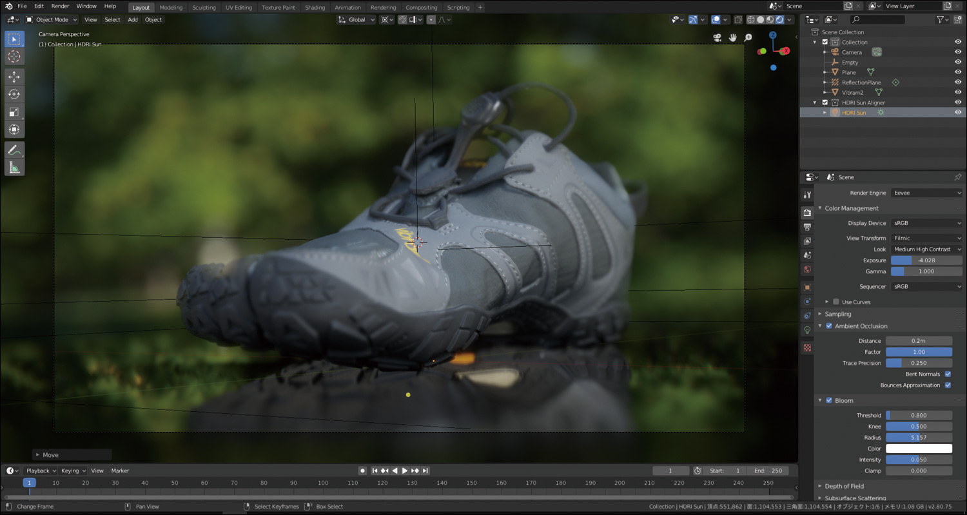The height and width of the screenshot is (515, 967).
Task: Toggle X-ray display
Action: click(739, 19)
